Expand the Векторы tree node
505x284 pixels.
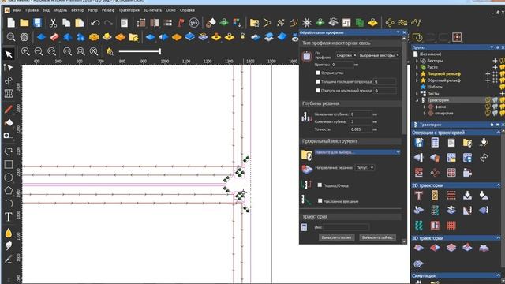pyautogui.click(x=417, y=61)
